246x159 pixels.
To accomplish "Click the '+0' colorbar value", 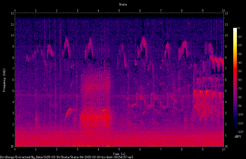I will [x=238, y=28].
